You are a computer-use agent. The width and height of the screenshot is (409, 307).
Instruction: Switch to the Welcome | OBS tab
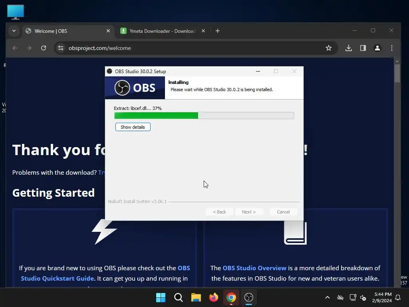[67, 31]
